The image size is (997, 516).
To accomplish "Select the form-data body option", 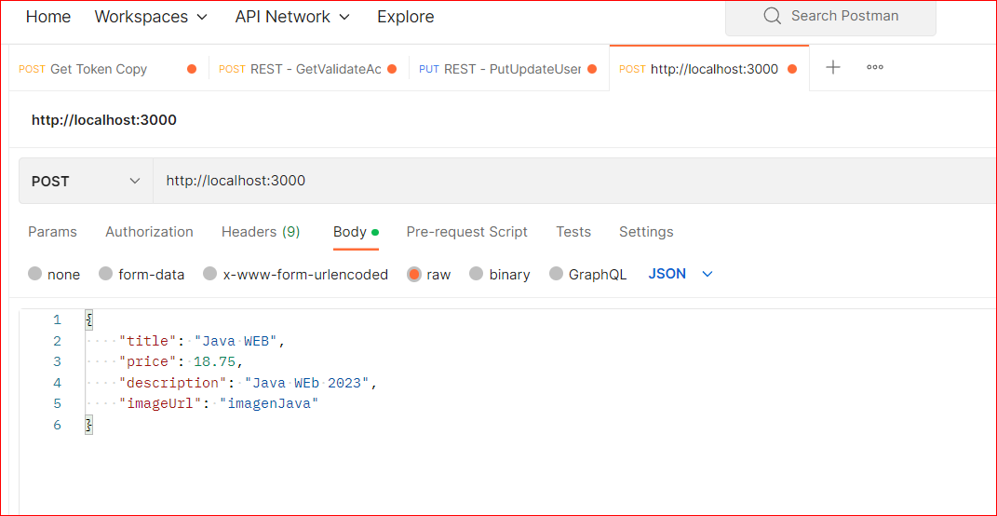I will pos(141,274).
